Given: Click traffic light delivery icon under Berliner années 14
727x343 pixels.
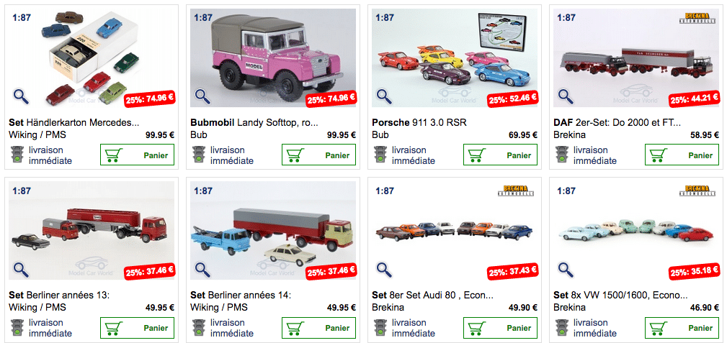Looking at the screenshot, I should pyautogui.click(x=199, y=328).
